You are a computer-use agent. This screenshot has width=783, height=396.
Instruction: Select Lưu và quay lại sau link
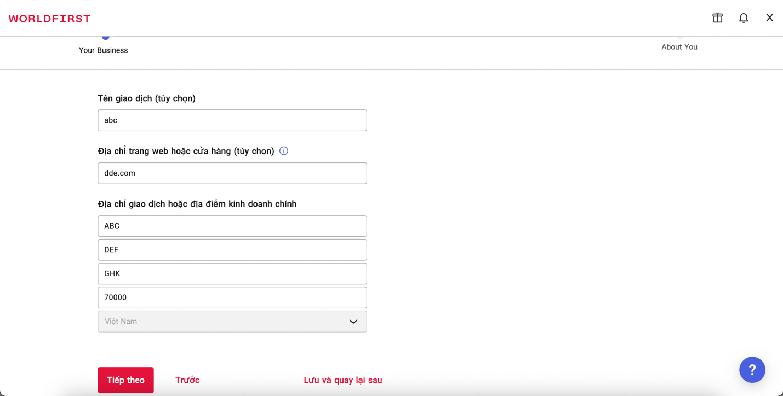pyautogui.click(x=342, y=380)
